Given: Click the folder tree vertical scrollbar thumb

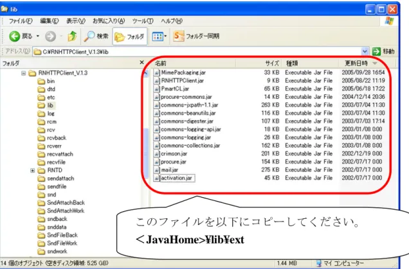Looking at the screenshot, I should tap(145, 153).
